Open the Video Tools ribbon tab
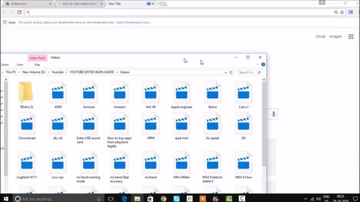360x202 pixels. coord(38,58)
